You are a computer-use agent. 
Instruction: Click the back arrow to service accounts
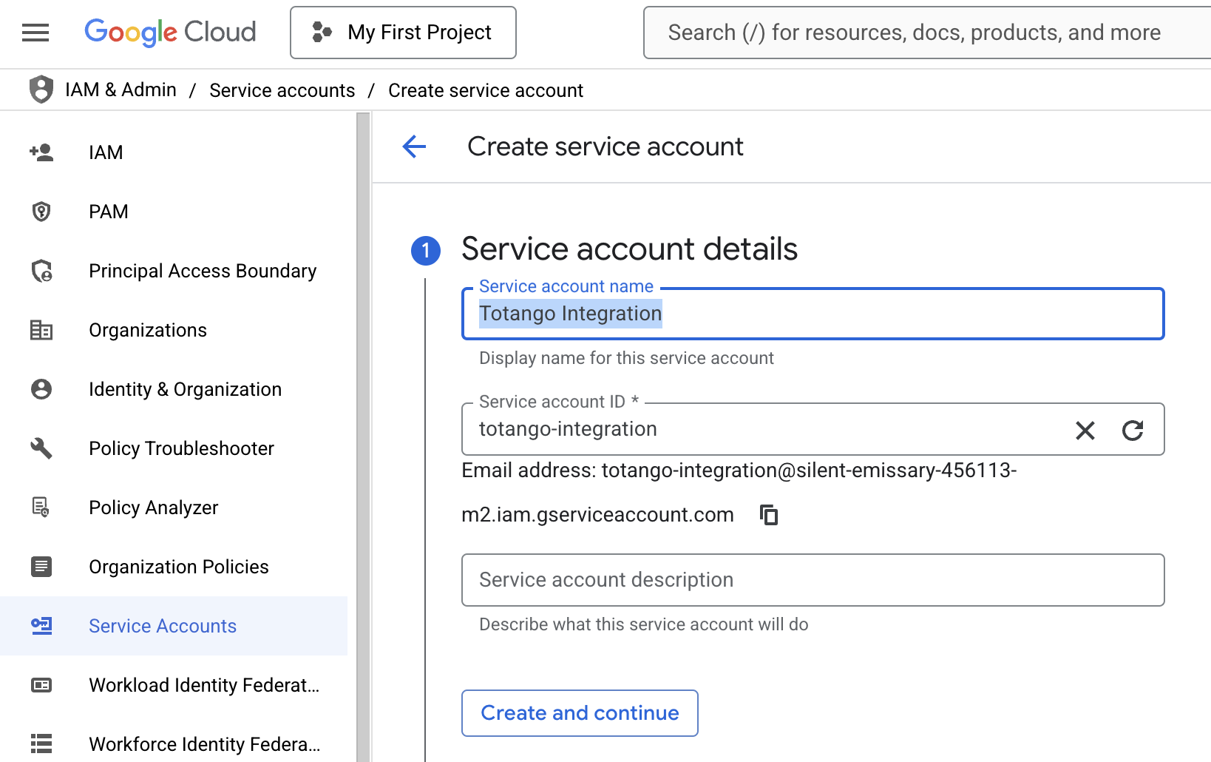pyautogui.click(x=414, y=146)
